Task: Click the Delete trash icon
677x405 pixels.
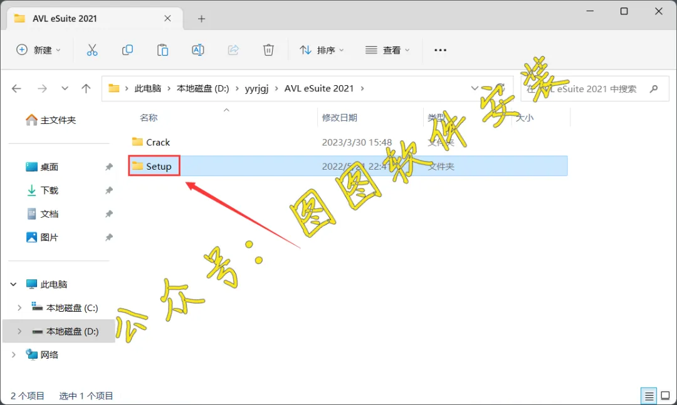Action: [x=268, y=50]
